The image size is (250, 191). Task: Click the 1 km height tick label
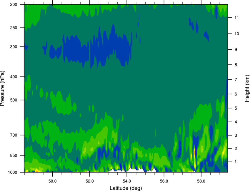[236, 161]
